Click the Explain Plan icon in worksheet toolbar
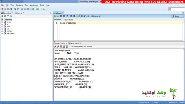Viewport: 185px width, 104px height. pyautogui.click(x=61, y=16)
